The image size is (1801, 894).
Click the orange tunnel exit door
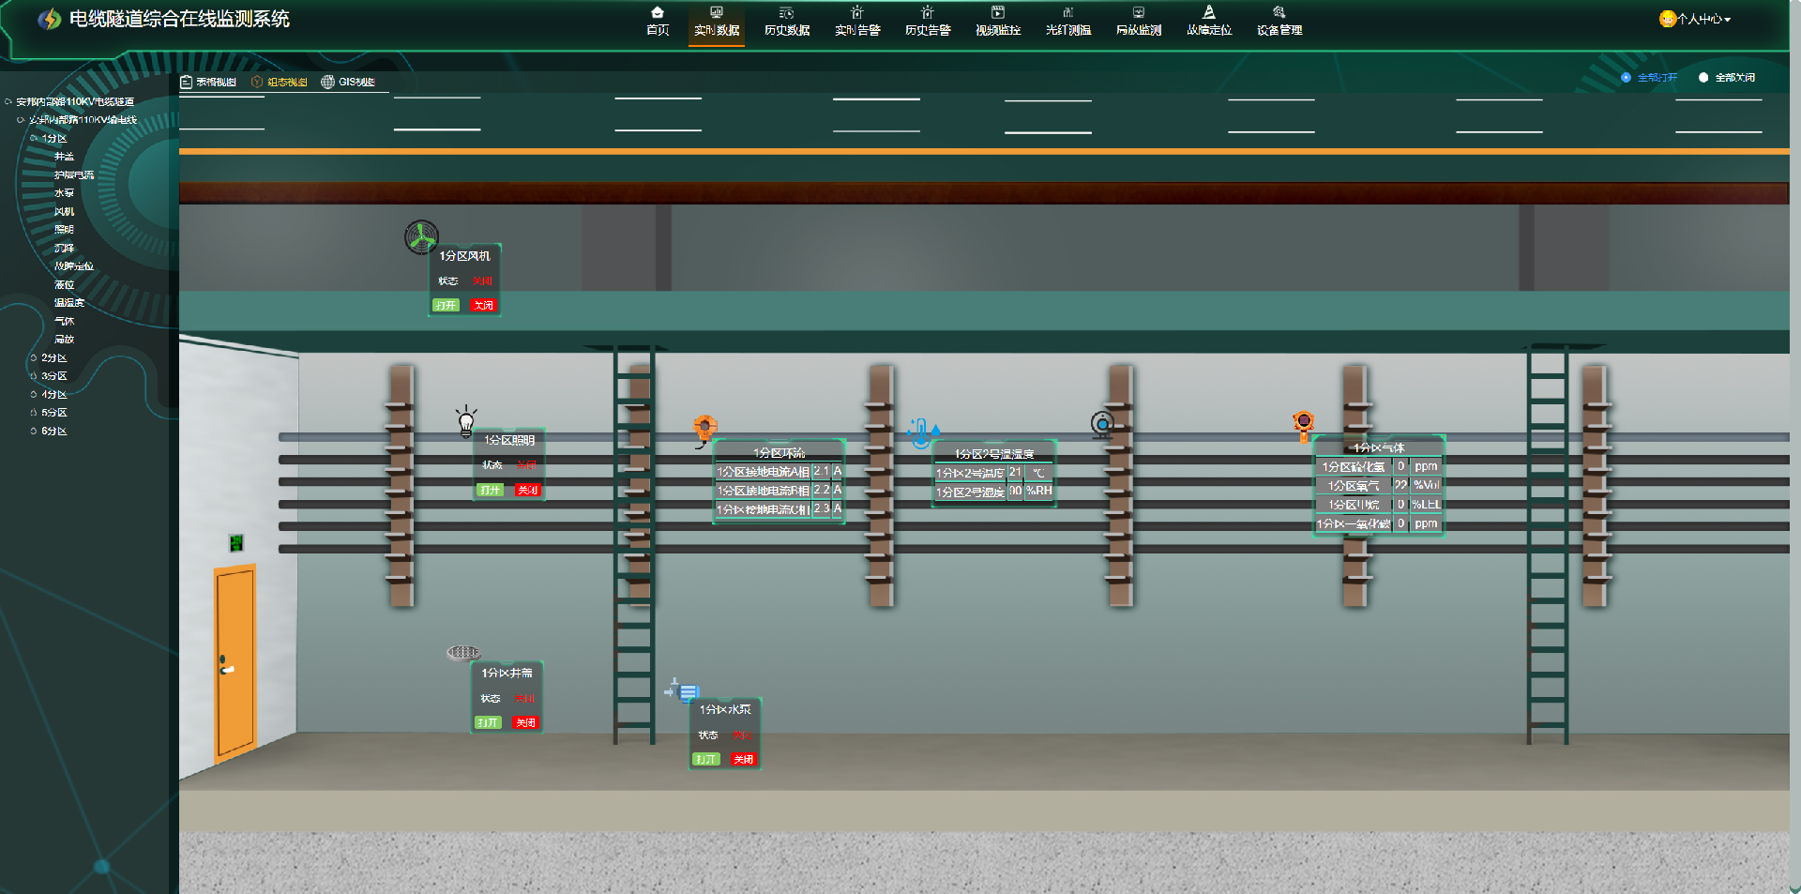tap(235, 662)
